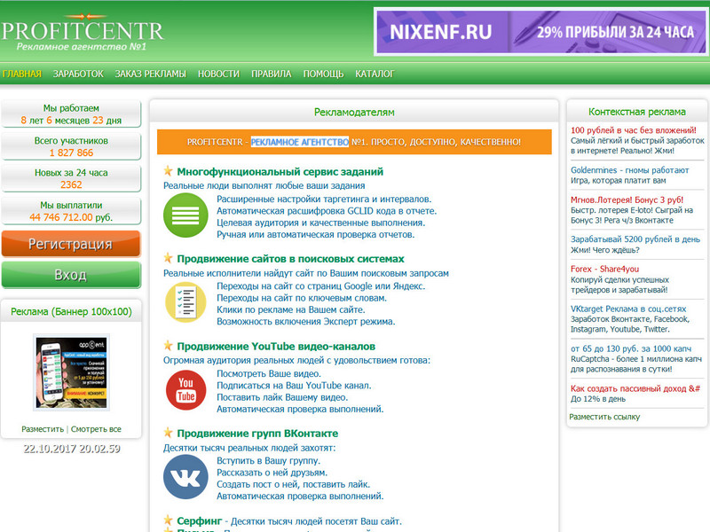Click the Разместить link under the banner

pyautogui.click(x=43, y=429)
